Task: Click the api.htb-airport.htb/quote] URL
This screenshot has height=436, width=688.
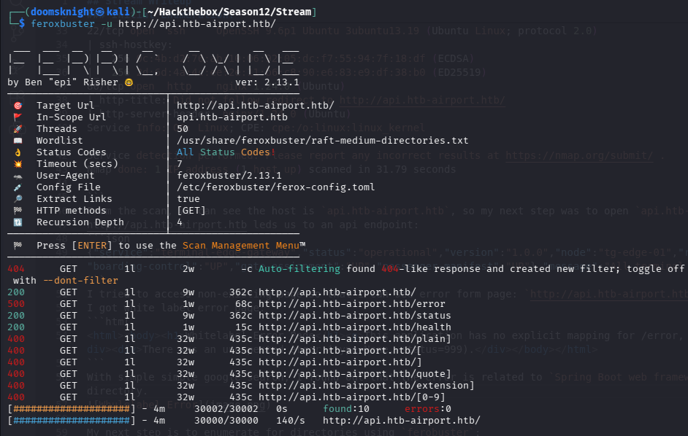Action: pyautogui.click(x=354, y=374)
